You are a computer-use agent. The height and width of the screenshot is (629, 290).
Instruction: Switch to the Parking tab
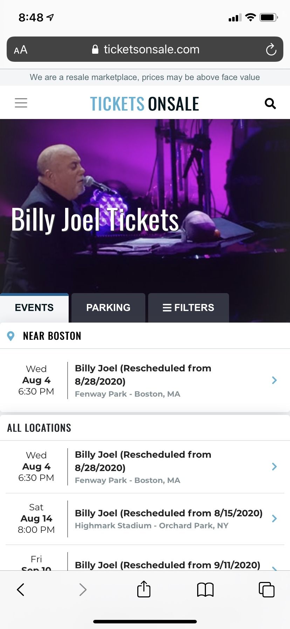[108, 308]
